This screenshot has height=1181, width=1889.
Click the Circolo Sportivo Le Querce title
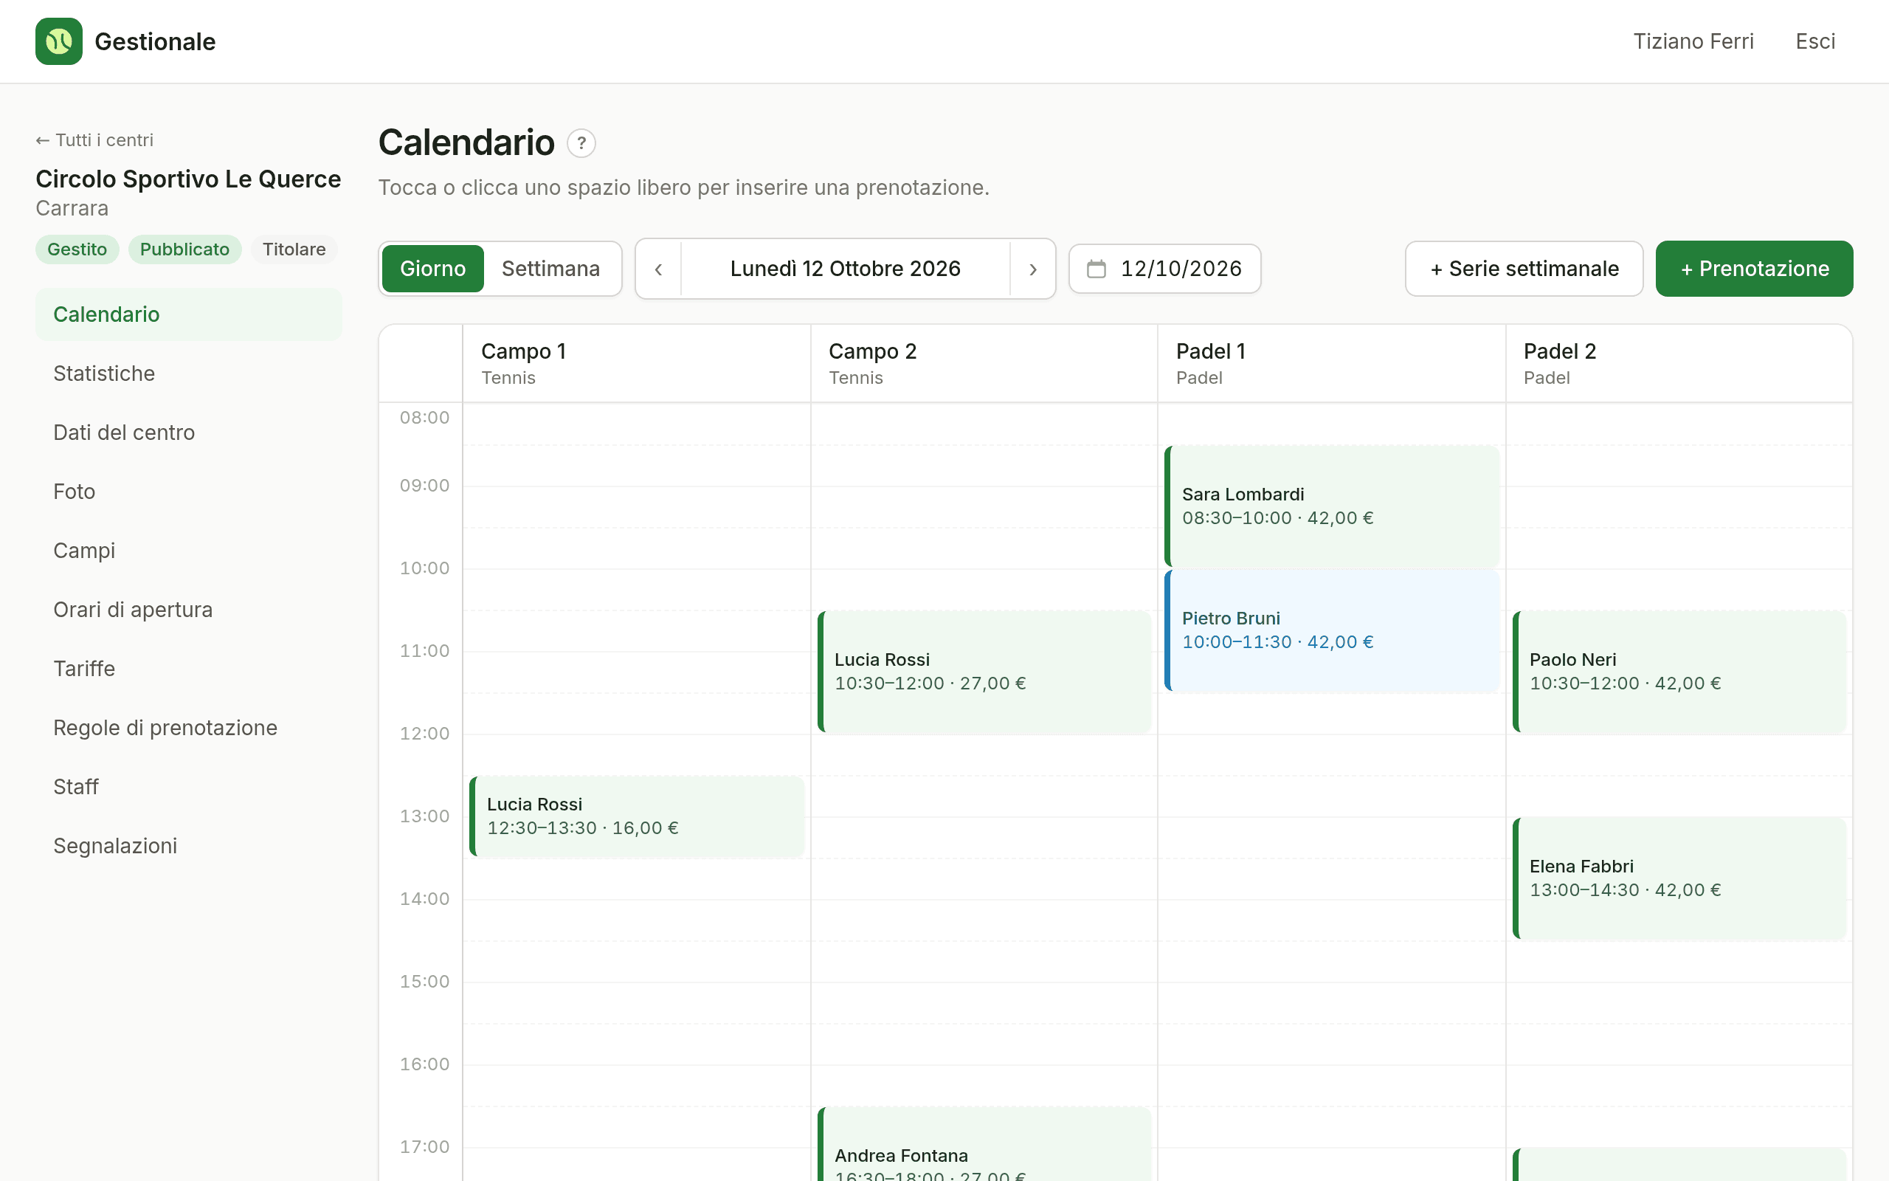[x=188, y=179]
